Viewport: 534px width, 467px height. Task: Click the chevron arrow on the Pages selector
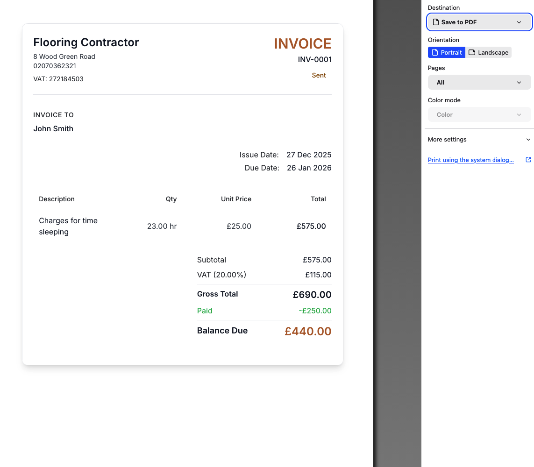519,82
